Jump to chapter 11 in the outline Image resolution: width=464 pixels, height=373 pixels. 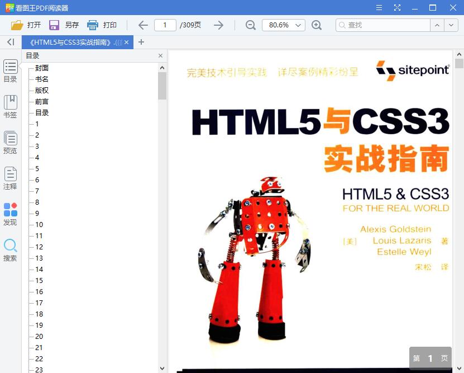[39, 236]
